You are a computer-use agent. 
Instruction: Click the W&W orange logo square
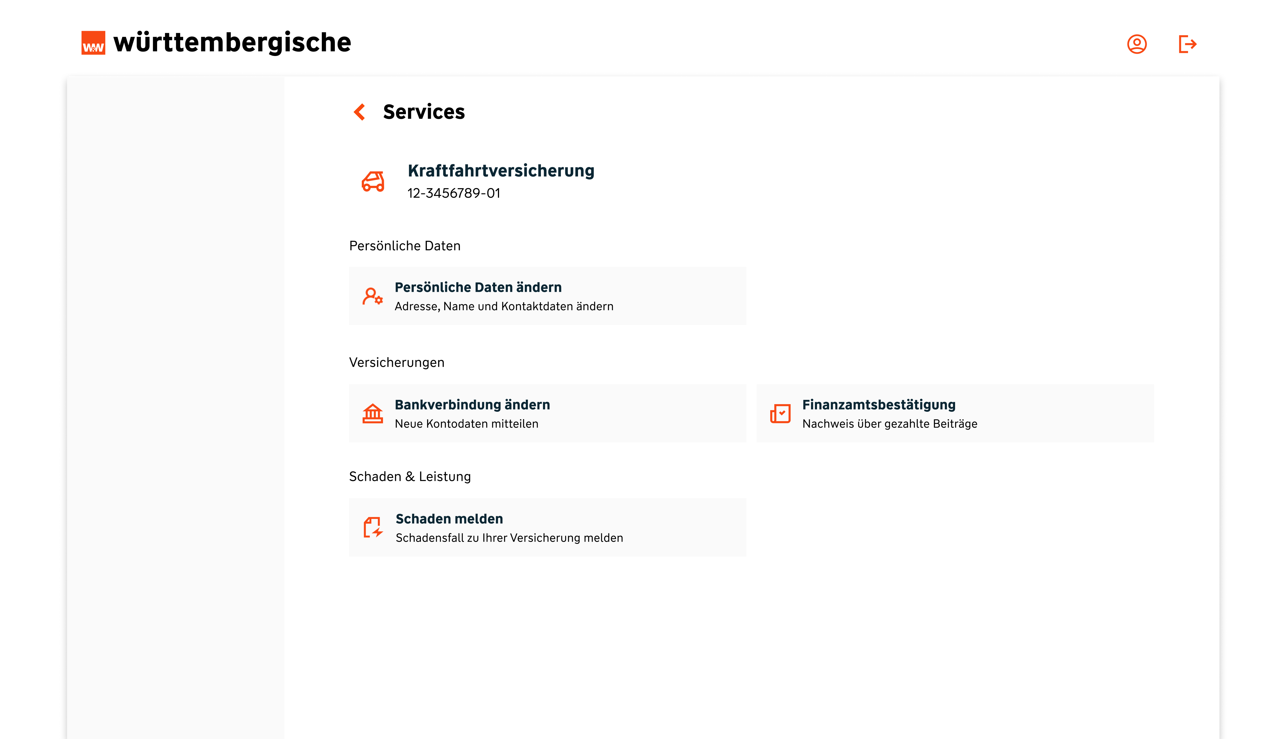93,43
